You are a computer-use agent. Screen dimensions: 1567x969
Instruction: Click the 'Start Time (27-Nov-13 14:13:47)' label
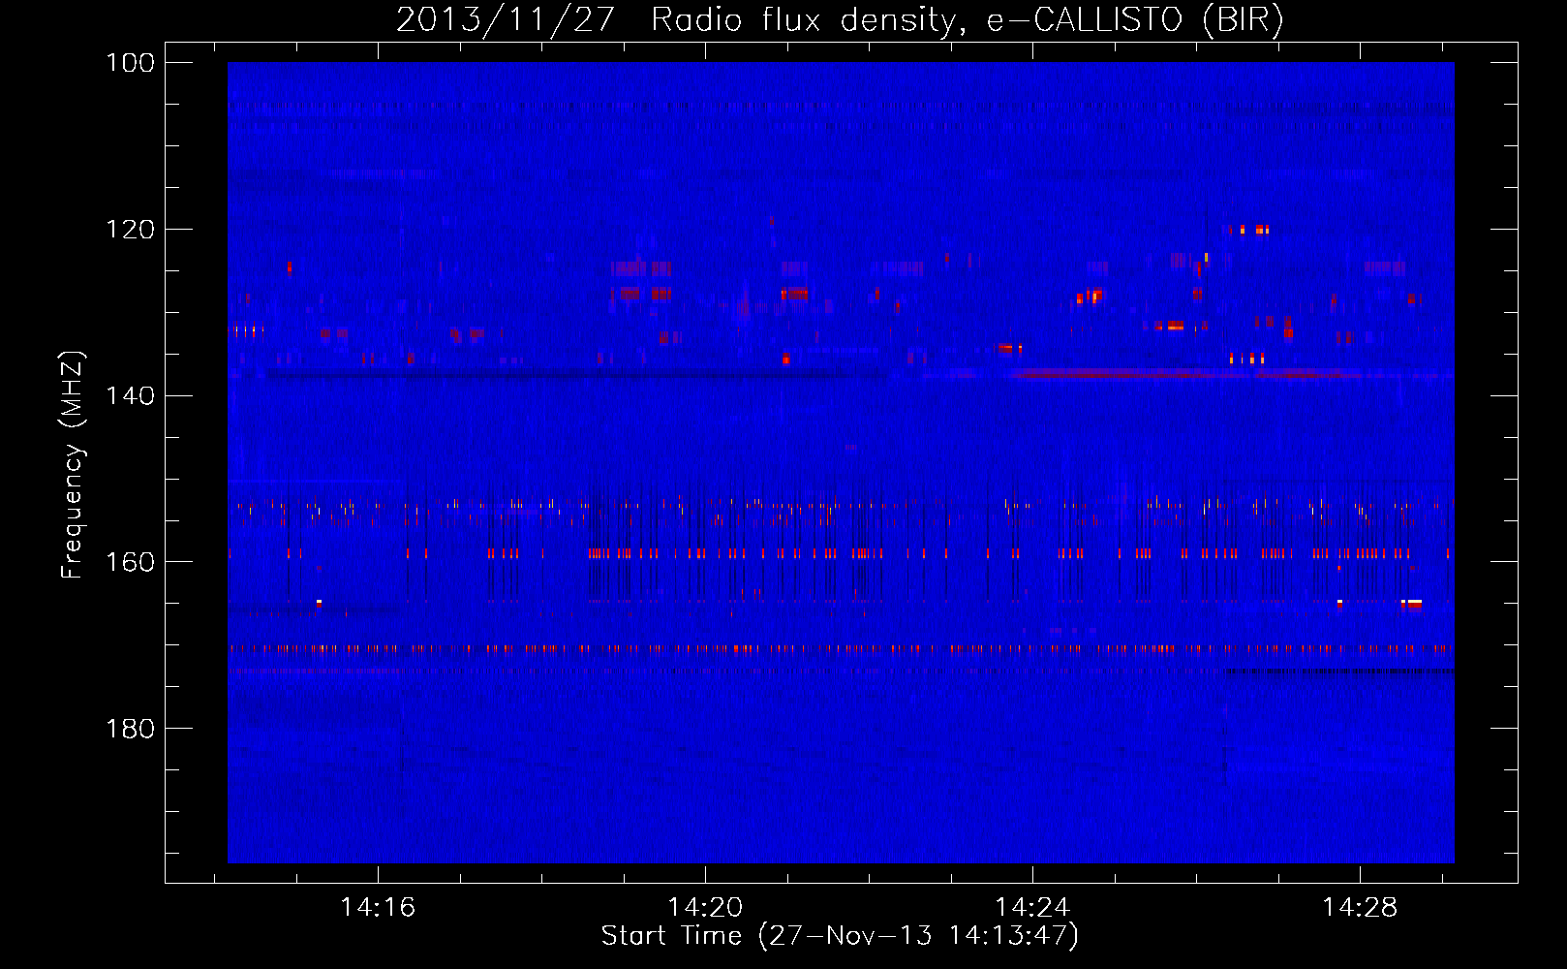pos(840,936)
